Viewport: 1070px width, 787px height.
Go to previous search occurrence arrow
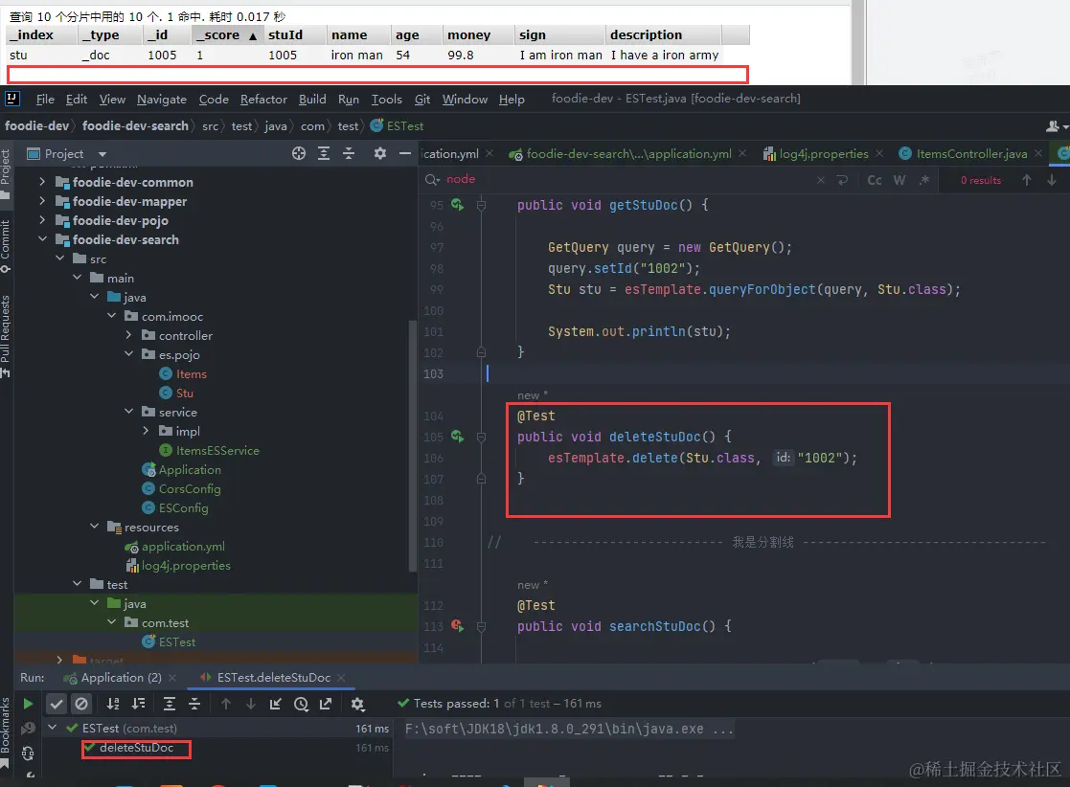[1026, 180]
